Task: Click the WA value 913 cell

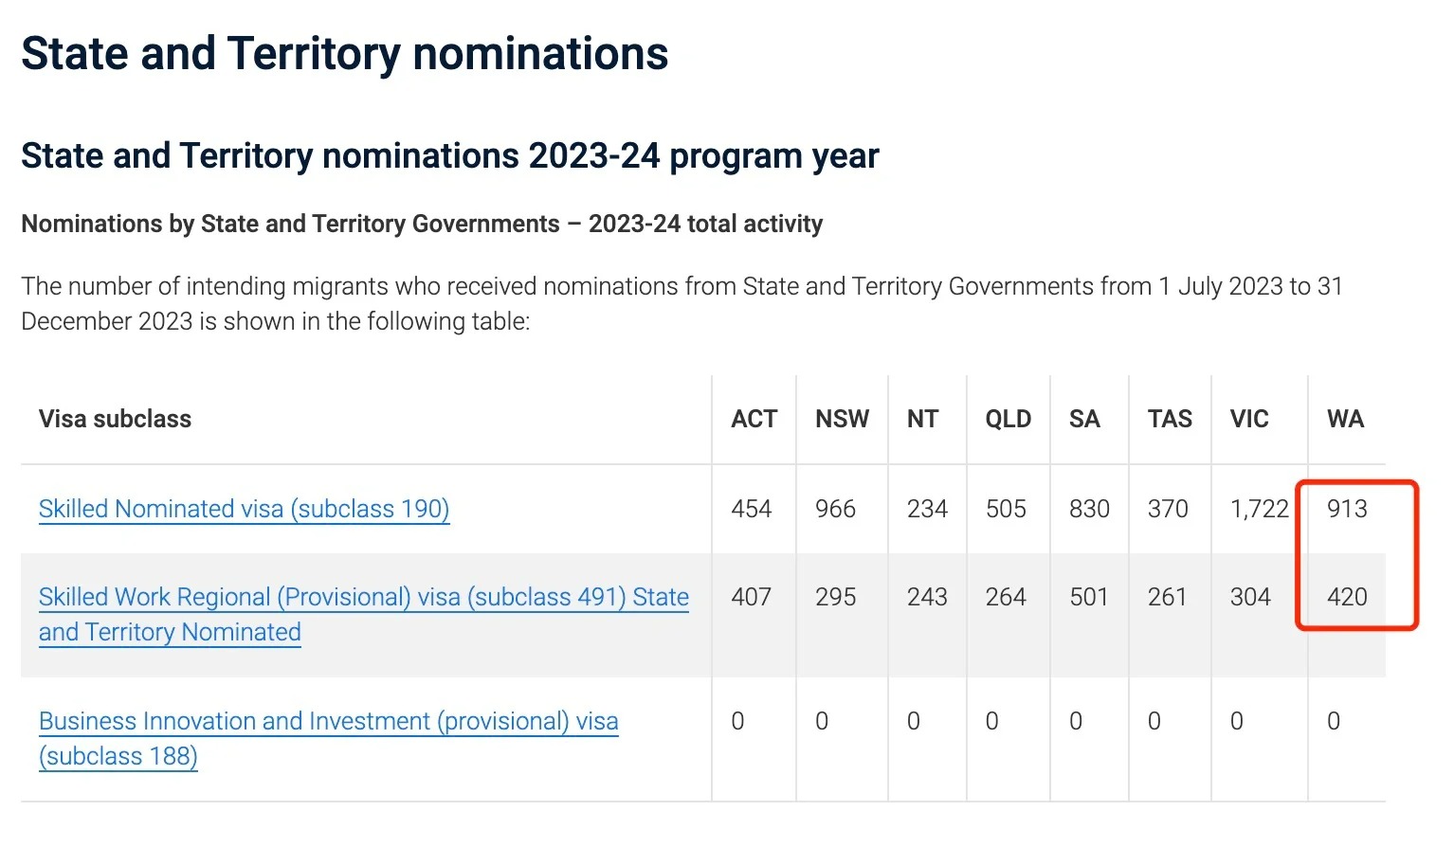Action: pyautogui.click(x=1347, y=509)
